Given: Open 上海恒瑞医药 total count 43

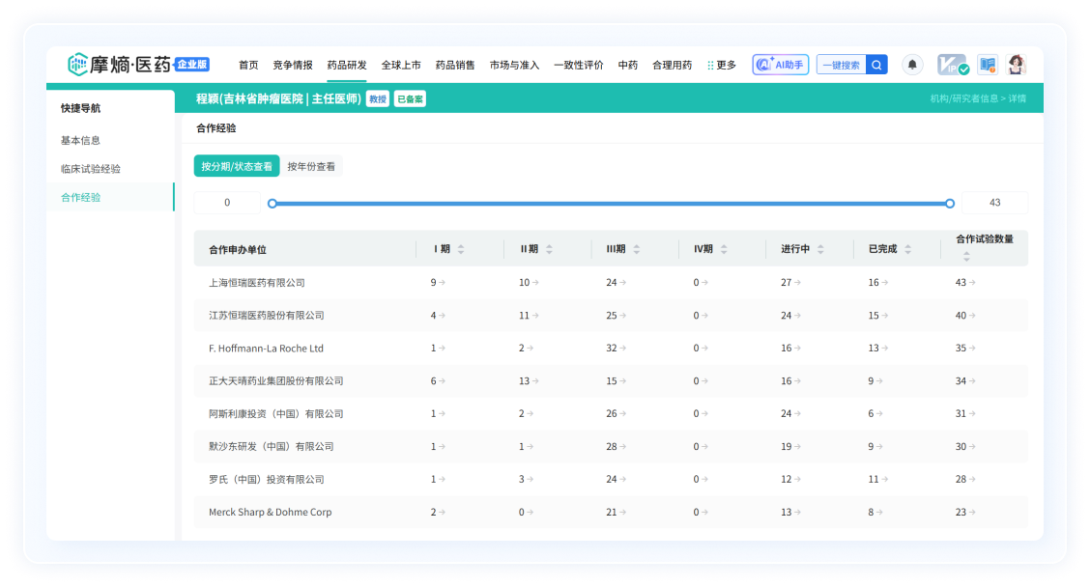Looking at the screenshot, I should coord(965,283).
